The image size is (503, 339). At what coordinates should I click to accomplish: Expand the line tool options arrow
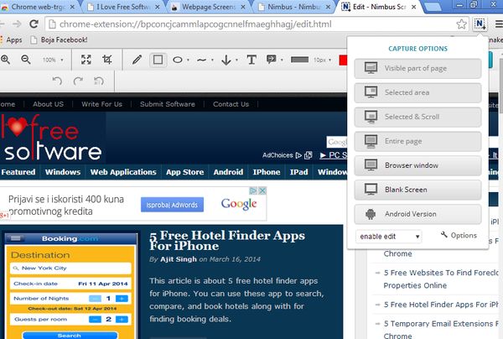pos(212,60)
